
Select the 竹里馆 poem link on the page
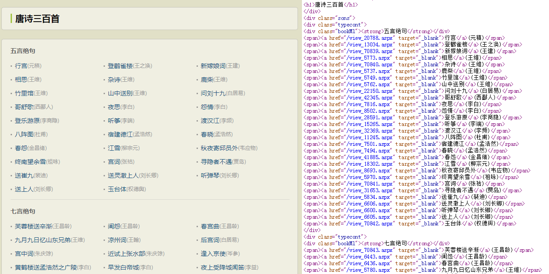(24, 93)
